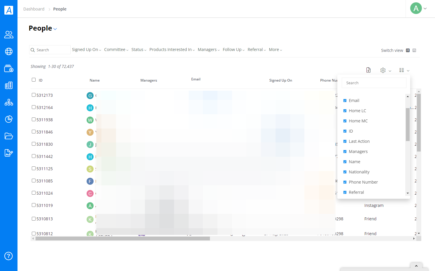Click the column list Search field
This screenshot has height=271, width=435.
[374, 83]
